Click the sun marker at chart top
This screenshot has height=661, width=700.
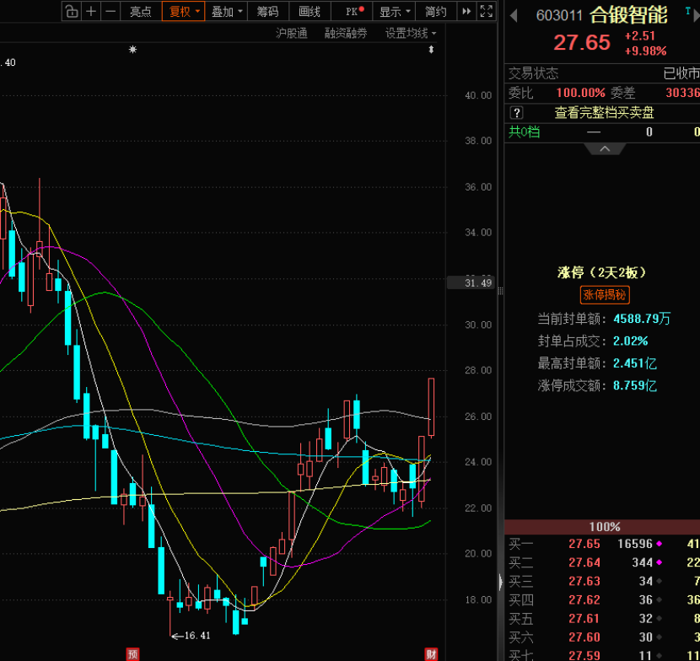(132, 50)
